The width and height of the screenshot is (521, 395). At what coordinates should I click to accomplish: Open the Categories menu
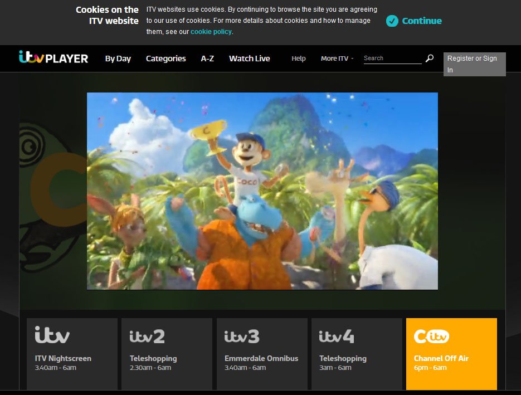[x=166, y=58]
